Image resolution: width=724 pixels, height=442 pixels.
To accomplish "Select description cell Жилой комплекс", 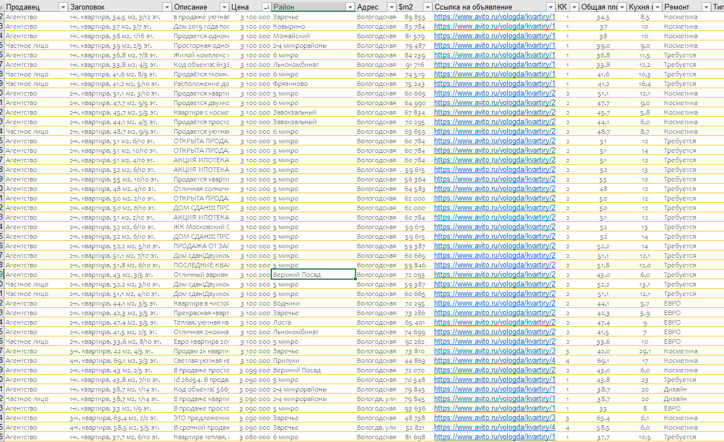I will coord(201,55).
